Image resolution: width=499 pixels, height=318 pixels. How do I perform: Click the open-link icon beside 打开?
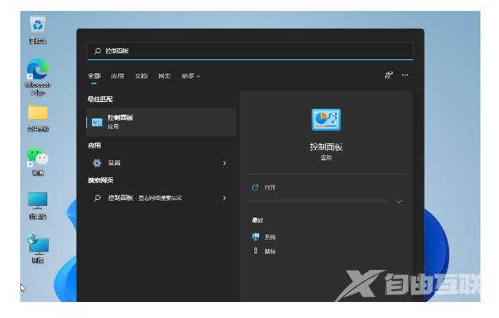point(255,187)
